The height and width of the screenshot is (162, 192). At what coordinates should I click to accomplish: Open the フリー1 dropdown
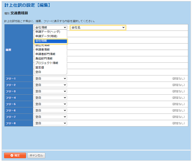51,78
